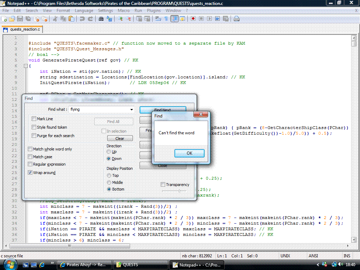
Task: Toggle the Match case checkbox
Action: coord(30,157)
